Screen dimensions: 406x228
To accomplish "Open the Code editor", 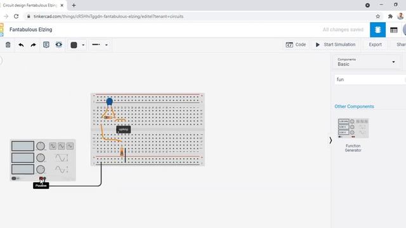I will click(x=296, y=45).
